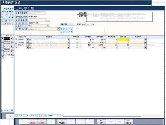Screen dimensions: 166x125
Task: Select the new-record row selector with asterisk
Action: (16, 47)
